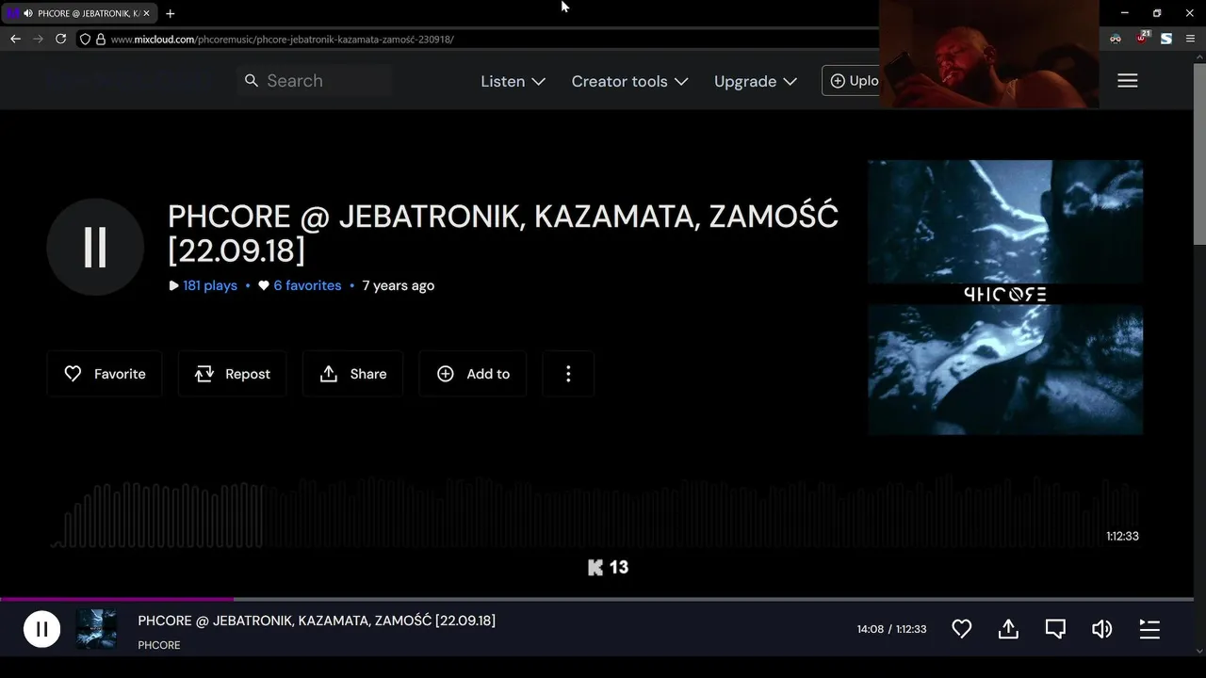
Task: Open the hamburger menu in the header
Action: [x=1128, y=81]
